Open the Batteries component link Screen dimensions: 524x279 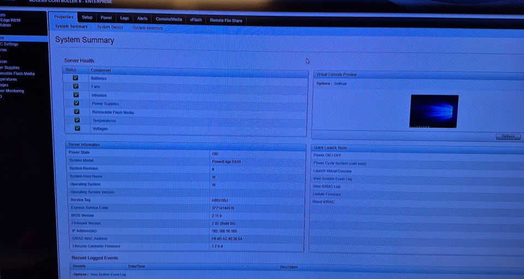(99, 78)
